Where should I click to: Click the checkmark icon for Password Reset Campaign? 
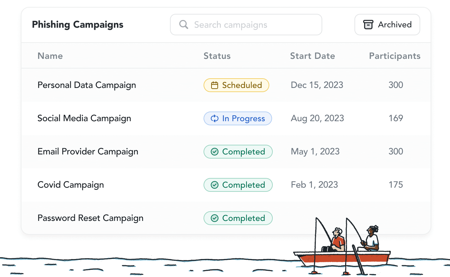click(215, 218)
